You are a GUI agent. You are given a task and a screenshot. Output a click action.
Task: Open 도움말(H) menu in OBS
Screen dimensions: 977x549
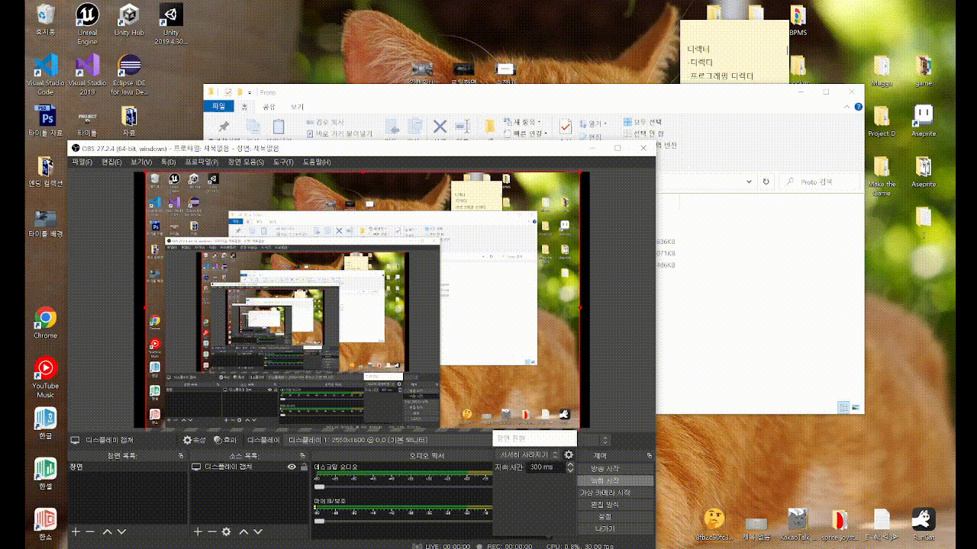[317, 162]
